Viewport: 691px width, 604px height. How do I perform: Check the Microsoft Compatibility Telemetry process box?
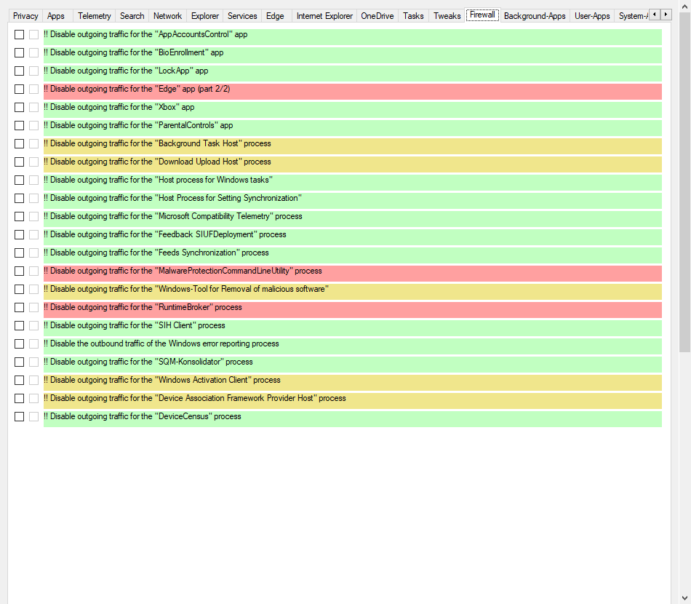tap(20, 216)
